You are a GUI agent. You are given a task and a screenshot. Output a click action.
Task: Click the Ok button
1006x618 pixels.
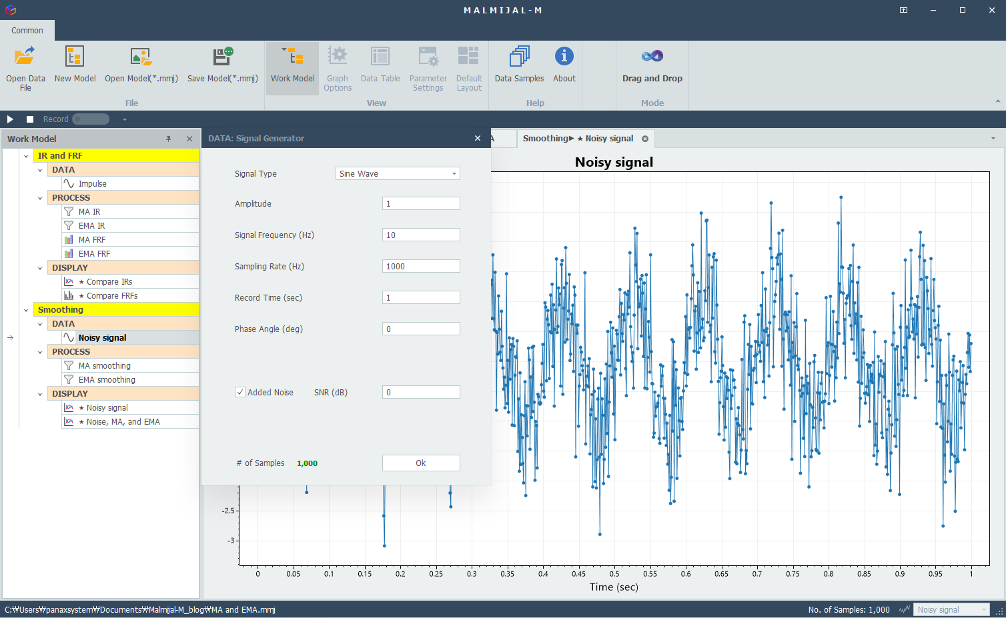click(x=421, y=463)
